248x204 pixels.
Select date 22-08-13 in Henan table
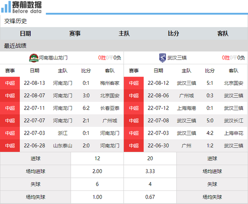[34, 83]
